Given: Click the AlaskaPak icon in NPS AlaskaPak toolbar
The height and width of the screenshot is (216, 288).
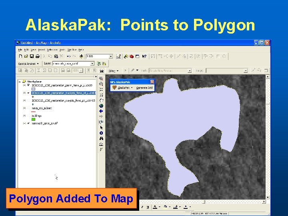Looking at the screenshot, I should [114, 88].
